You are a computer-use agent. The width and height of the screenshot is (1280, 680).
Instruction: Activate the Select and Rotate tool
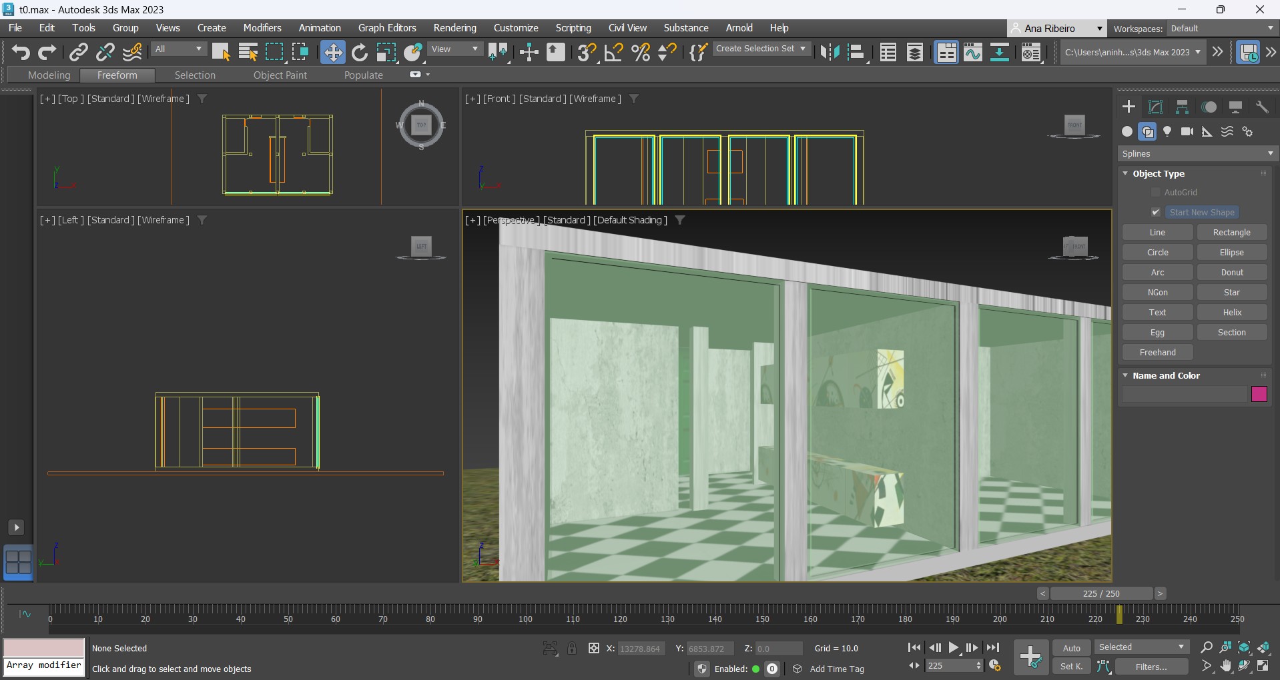tap(360, 52)
